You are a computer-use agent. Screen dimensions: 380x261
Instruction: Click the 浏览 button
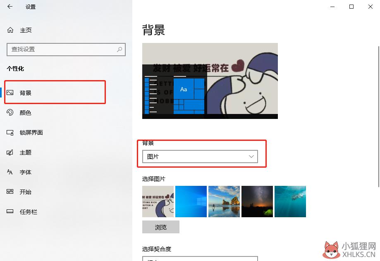[x=161, y=227]
